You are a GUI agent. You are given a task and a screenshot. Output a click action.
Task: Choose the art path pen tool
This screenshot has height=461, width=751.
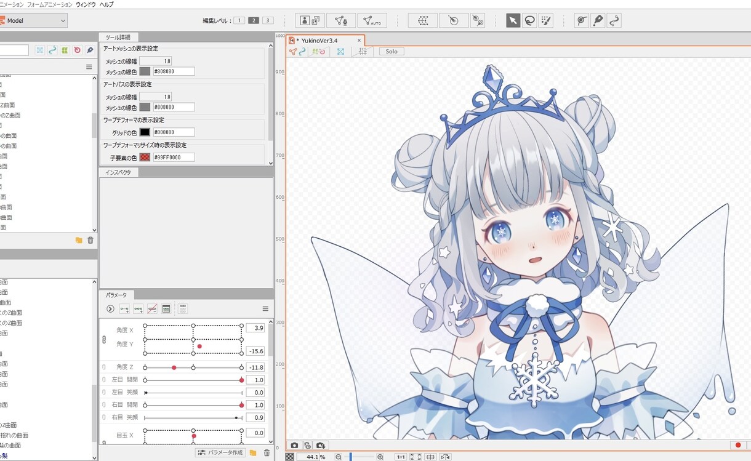(598, 20)
